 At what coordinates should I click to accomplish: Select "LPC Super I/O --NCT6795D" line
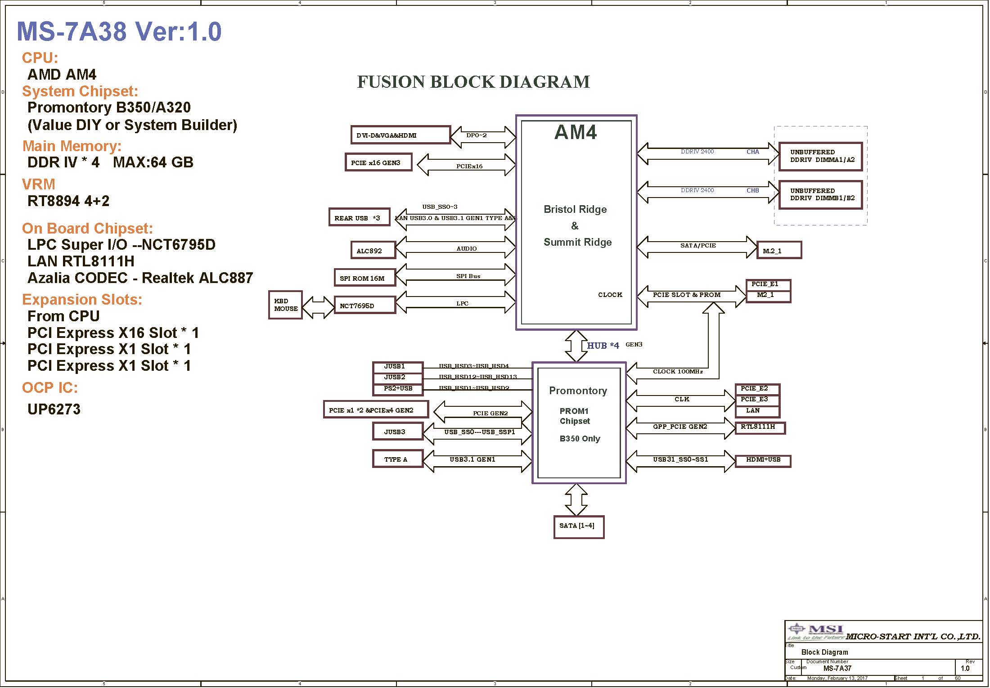pyautogui.click(x=121, y=245)
